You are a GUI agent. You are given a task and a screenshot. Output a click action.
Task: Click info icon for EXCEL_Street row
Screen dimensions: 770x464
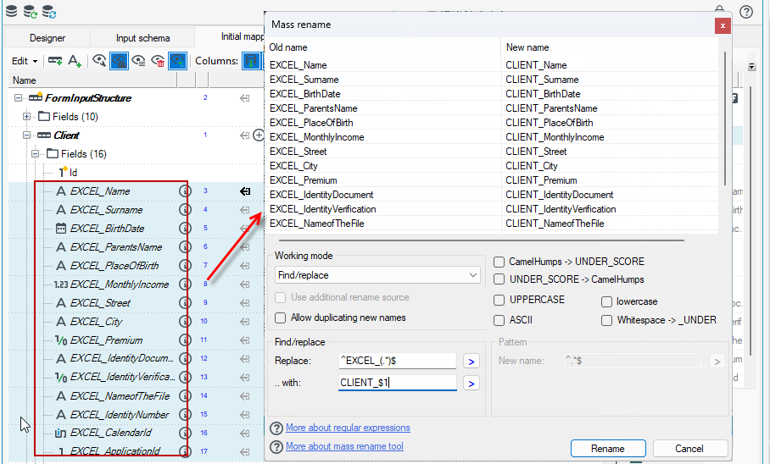pyautogui.click(x=185, y=302)
